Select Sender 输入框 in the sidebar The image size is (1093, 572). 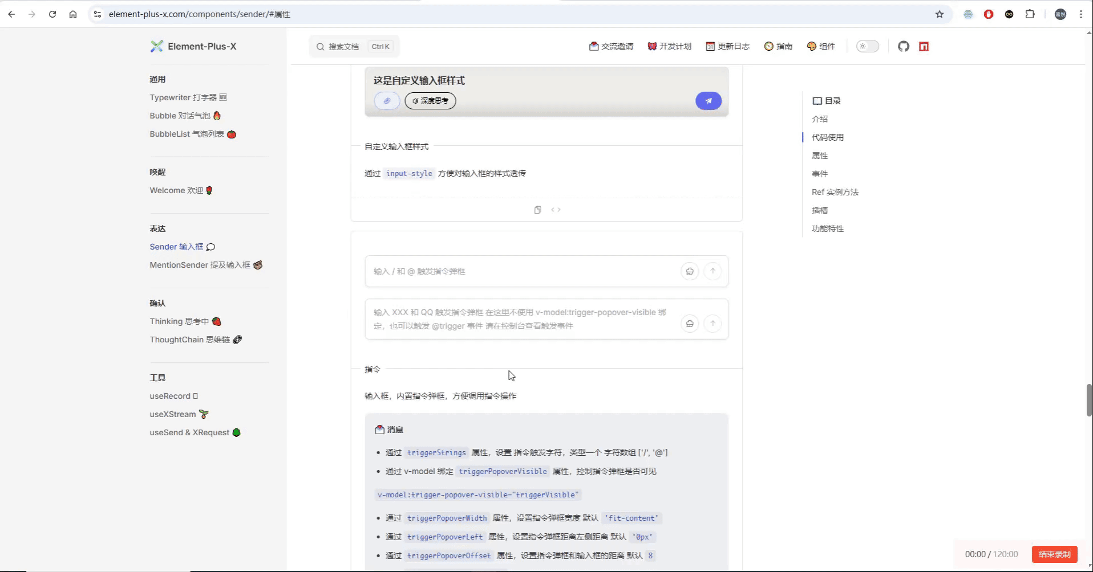tap(177, 246)
